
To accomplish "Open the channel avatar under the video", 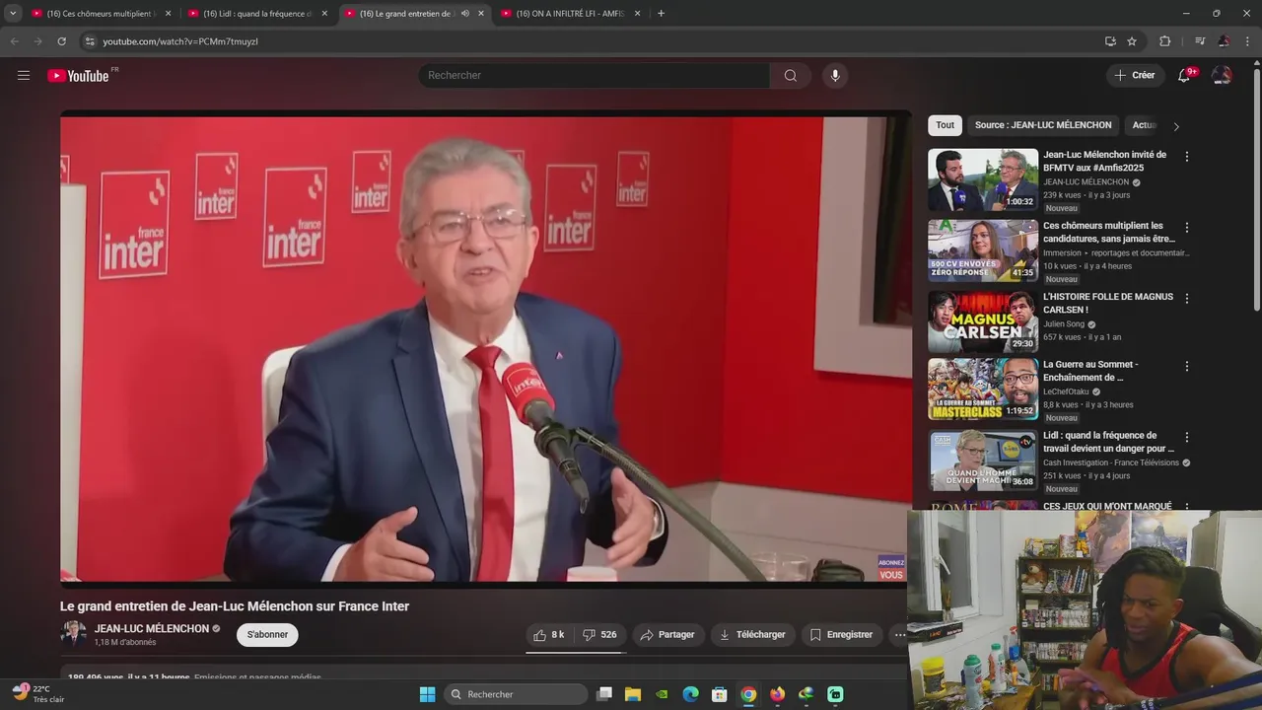I will [74, 634].
